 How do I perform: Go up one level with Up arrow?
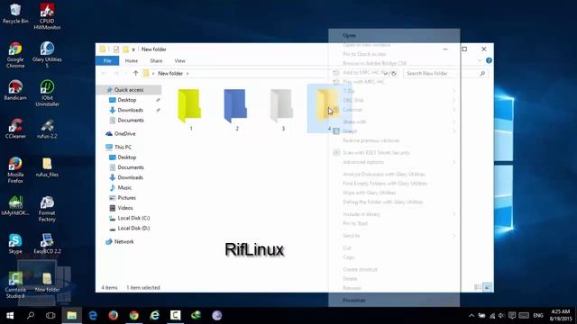pyautogui.click(x=135, y=74)
